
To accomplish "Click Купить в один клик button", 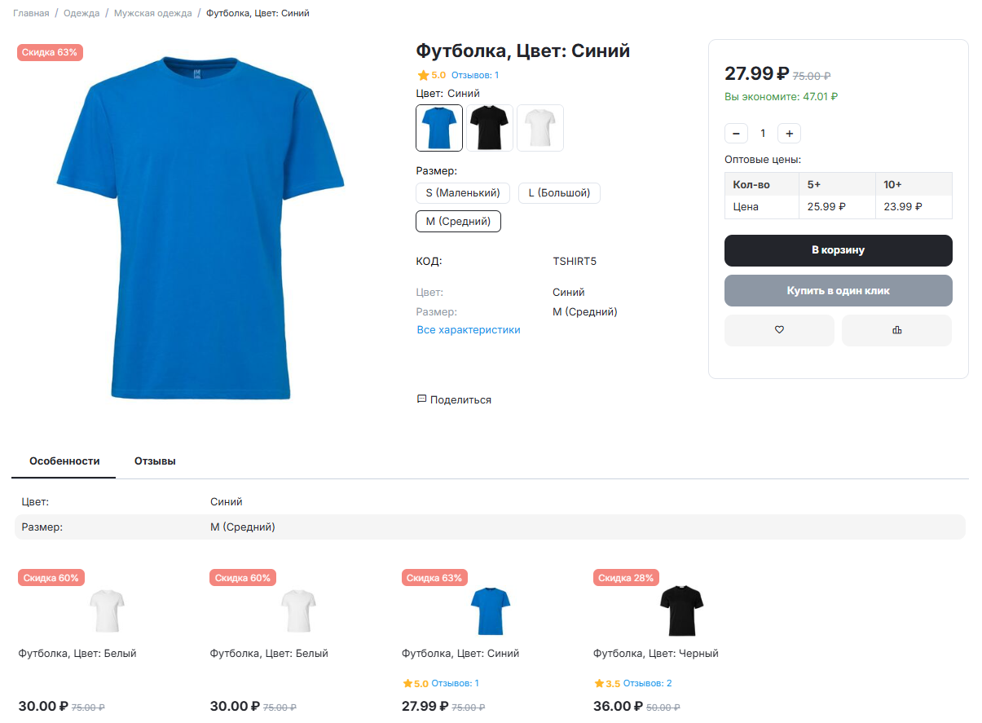I will [x=839, y=290].
